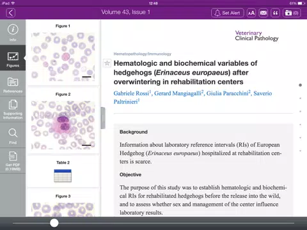Open the Figure 2 thumbnail image
307x230 pixels.
click(x=63, y=125)
